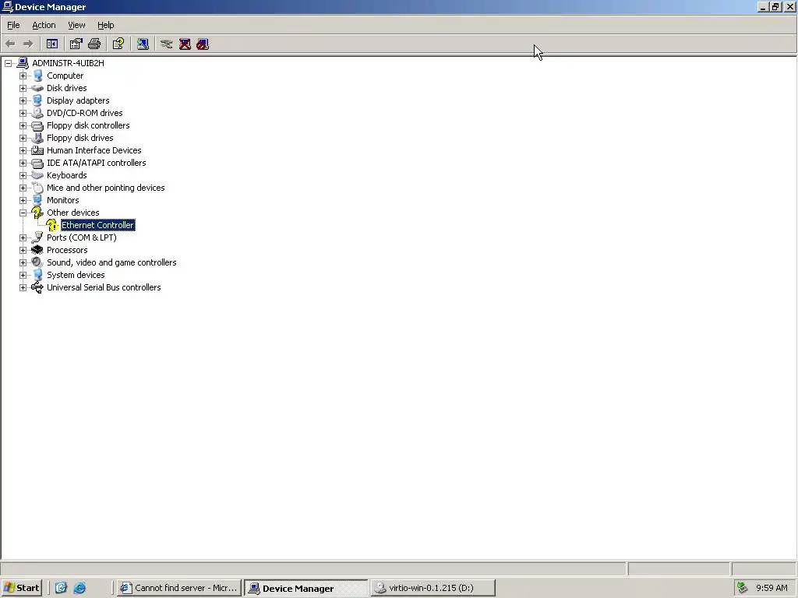The height and width of the screenshot is (598, 798).
Task: Click the Processors chip icon
Action: tap(37, 250)
